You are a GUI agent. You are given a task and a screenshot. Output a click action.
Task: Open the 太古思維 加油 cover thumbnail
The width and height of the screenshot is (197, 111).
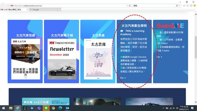[98, 59]
